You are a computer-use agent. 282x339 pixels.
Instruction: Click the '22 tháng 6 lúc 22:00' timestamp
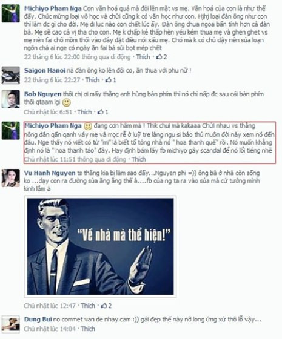pos(52,57)
